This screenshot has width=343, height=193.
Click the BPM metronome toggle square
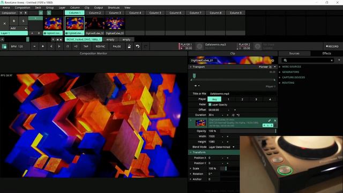pyautogui.click(x=4, y=47)
